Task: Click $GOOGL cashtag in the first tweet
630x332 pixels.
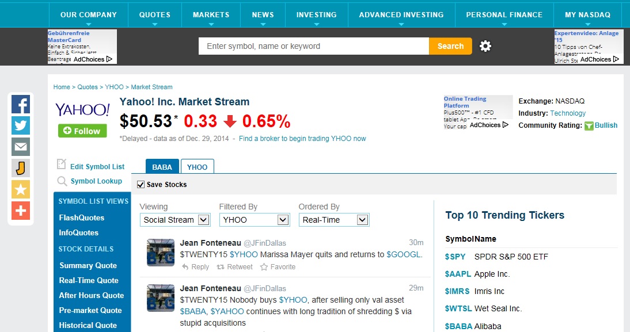Action: click(404, 254)
